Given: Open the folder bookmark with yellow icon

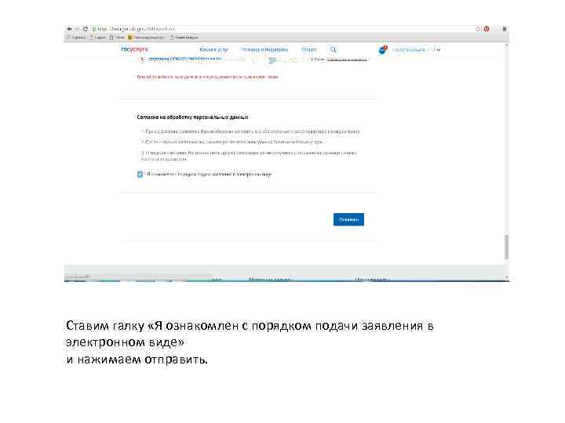Looking at the screenshot, I should tap(147, 37).
